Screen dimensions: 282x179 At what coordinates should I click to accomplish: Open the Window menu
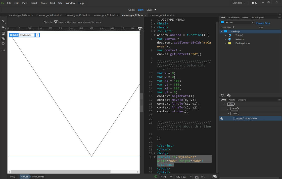pyautogui.click(x=70, y=3)
